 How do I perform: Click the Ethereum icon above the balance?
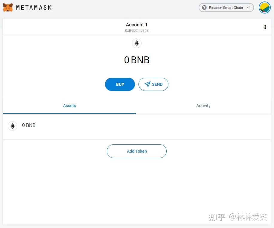[137, 43]
